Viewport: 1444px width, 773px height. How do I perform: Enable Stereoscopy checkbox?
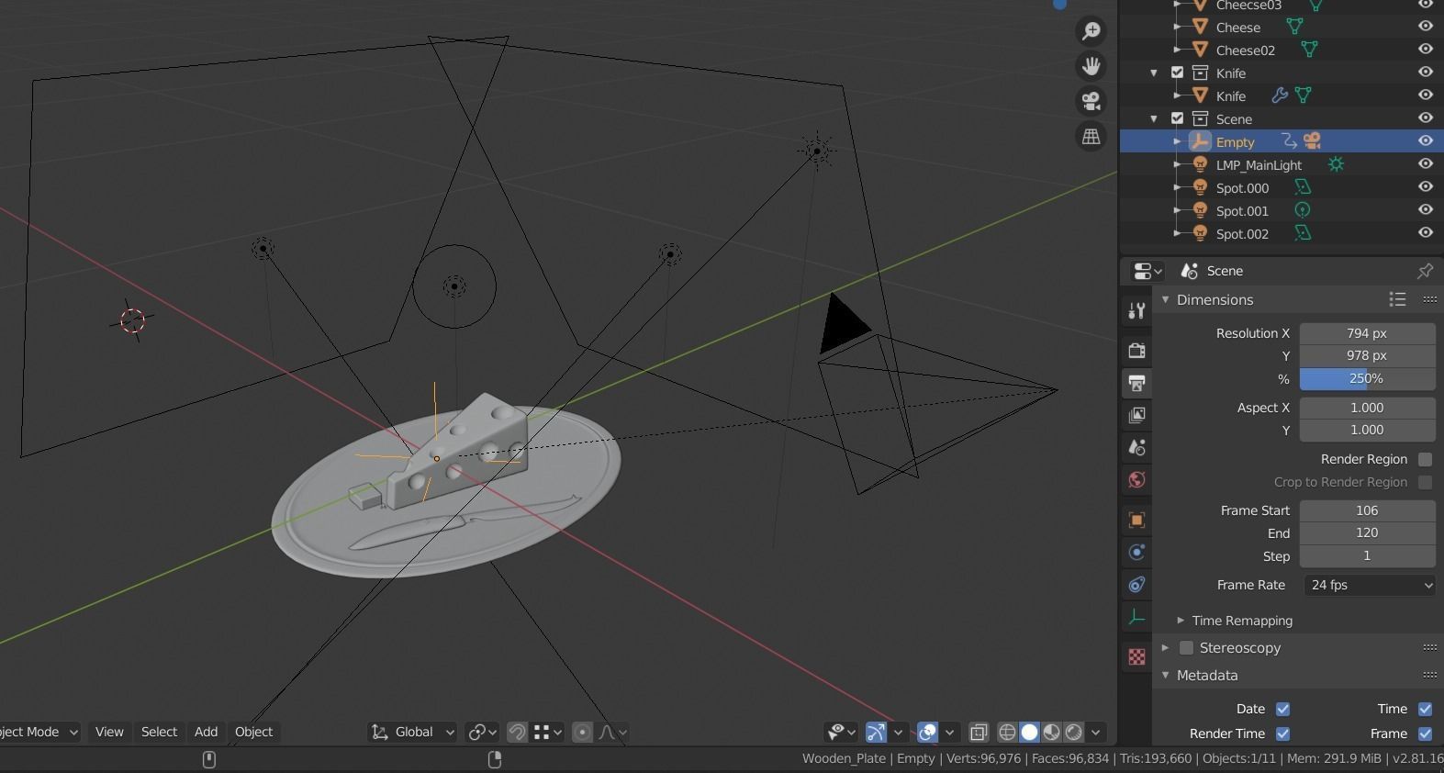point(1186,648)
